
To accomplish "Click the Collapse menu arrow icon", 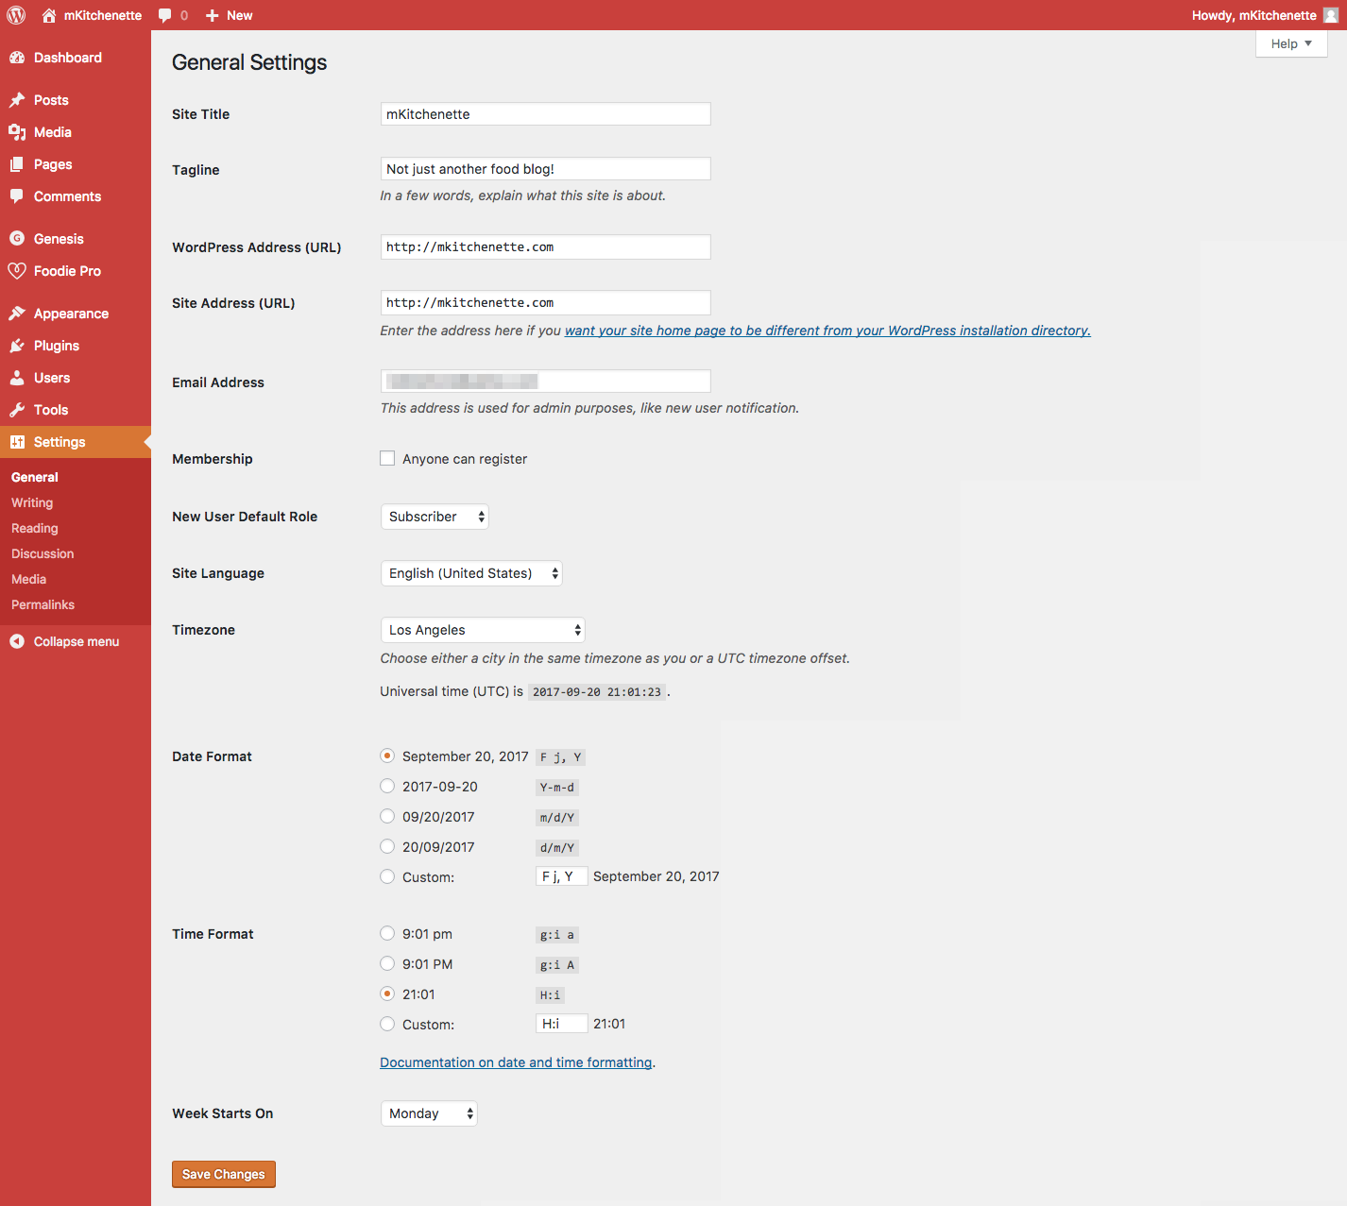I will [17, 641].
